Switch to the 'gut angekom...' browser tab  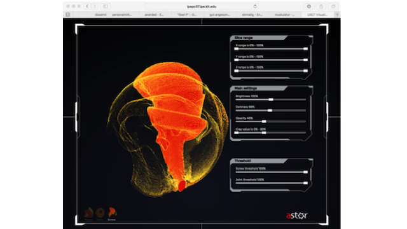coord(219,15)
